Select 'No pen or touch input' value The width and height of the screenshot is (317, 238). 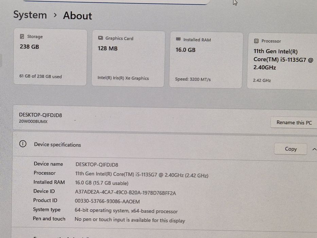click(x=130, y=220)
